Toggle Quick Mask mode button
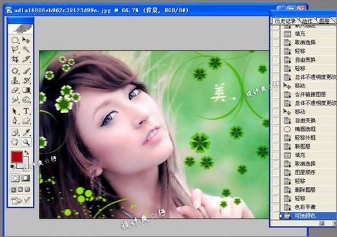337x237 pixels. pyautogui.click(x=26, y=178)
